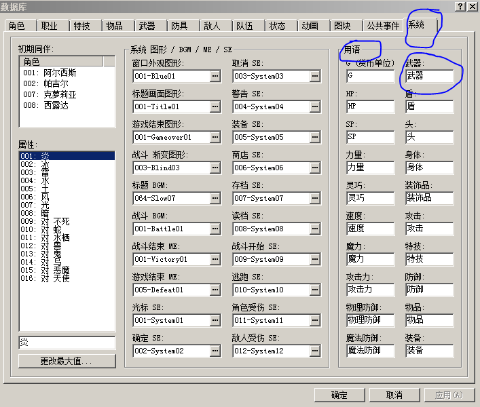Select attribute 004: 水
This screenshot has height=407, width=480.
(x=67, y=180)
